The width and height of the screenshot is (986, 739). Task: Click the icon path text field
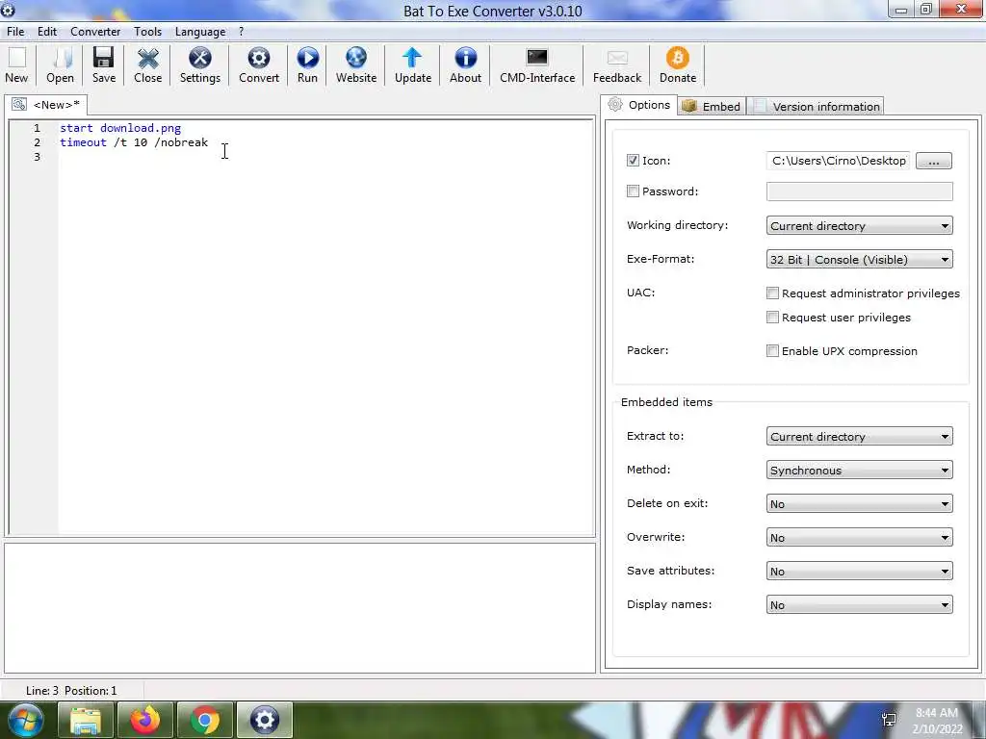(x=839, y=161)
